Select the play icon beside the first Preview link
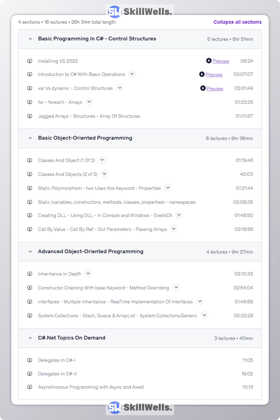This screenshot has height=420, width=280. tap(209, 61)
